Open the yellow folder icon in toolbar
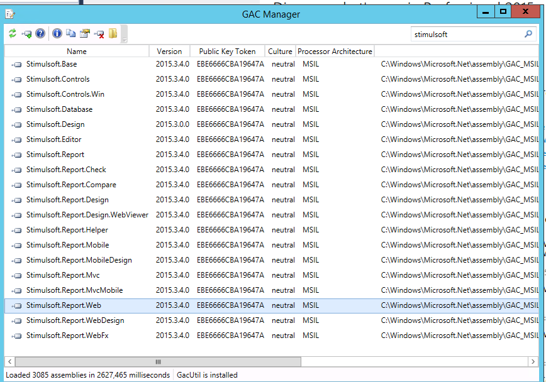 [x=113, y=33]
